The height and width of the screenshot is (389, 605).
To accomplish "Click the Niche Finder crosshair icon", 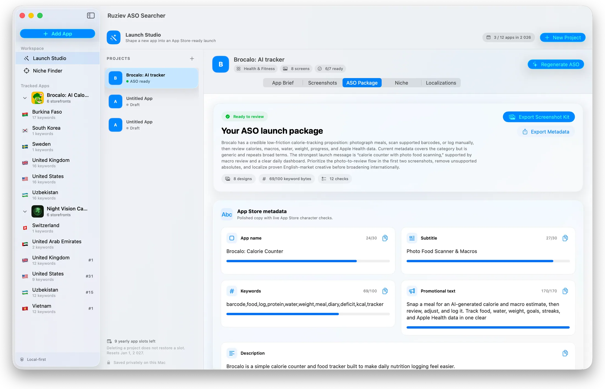I will pyautogui.click(x=27, y=71).
